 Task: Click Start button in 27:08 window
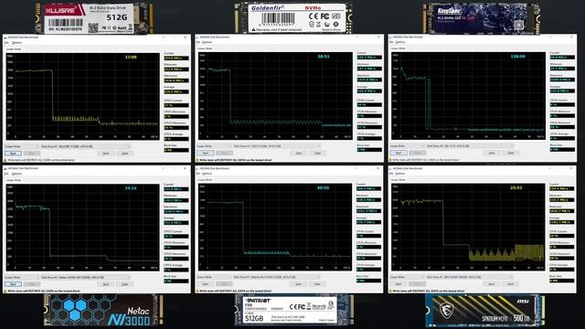(x=13, y=154)
